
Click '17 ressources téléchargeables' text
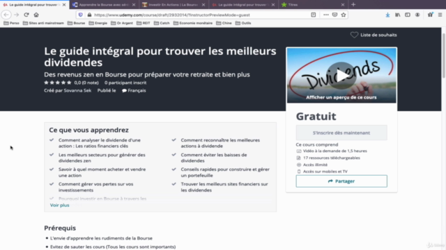click(x=332, y=158)
